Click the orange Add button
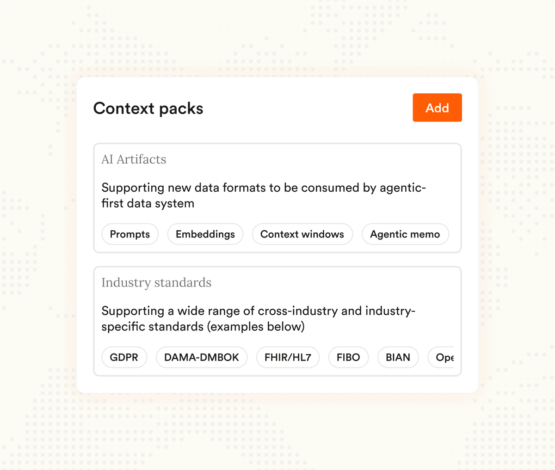This screenshot has height=470, width=555. (x=437, y=107)
